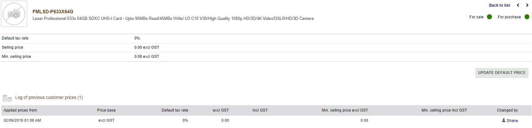Click the Applied prices from column header
The height and width of the screenshot is (128, 532).
tap(20, 110)
